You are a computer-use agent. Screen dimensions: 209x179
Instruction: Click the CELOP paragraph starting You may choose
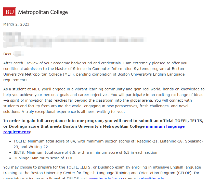[102, 172]
